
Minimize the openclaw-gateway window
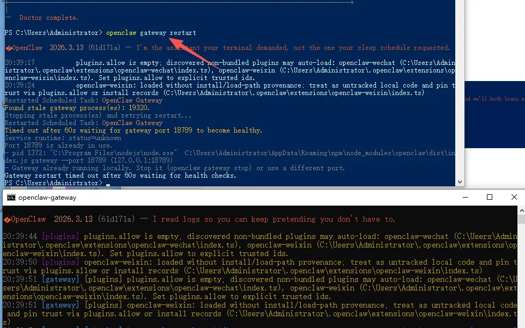465,197
